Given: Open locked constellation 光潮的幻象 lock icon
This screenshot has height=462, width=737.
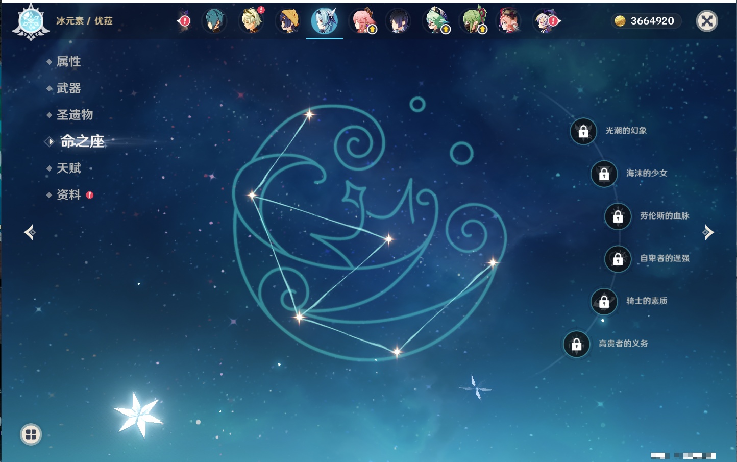Looking at the screenshot, I should coord(583,131).
